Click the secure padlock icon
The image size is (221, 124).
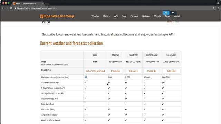[x=16, y=8]
